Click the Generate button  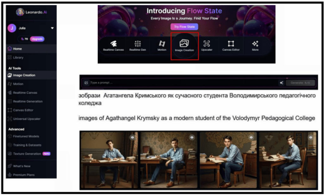coord(300,83)
